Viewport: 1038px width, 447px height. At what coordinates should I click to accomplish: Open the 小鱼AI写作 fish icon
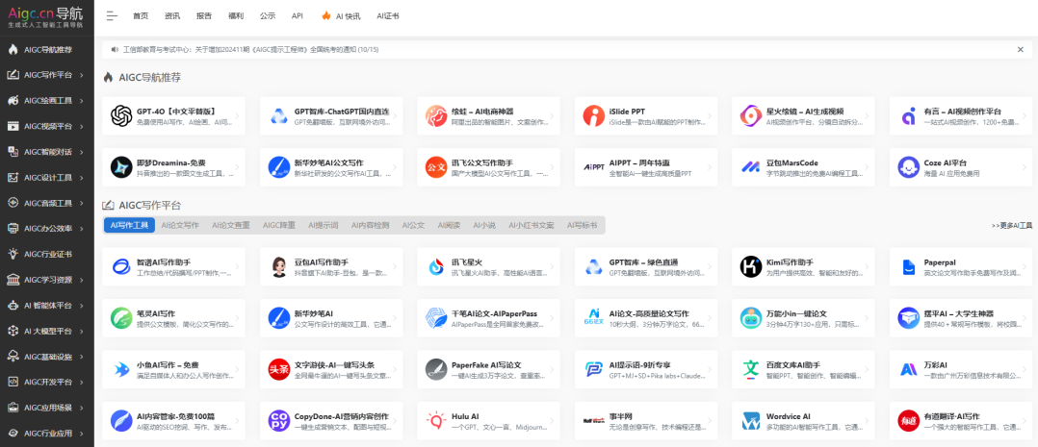121,369
